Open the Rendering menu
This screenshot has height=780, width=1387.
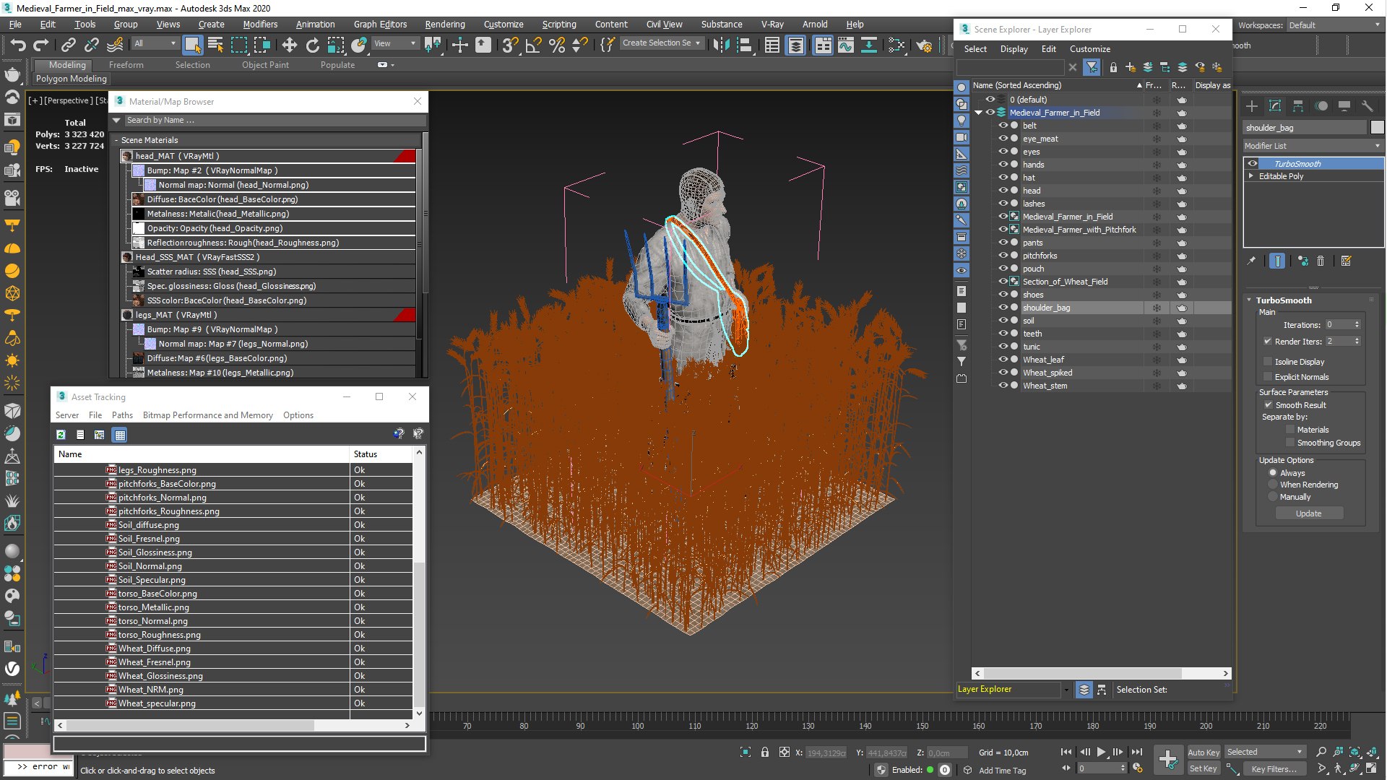(x=444, y=24)
